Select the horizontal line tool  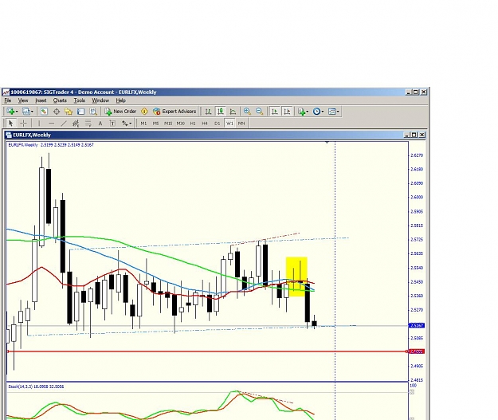click(x=52, y=124)
